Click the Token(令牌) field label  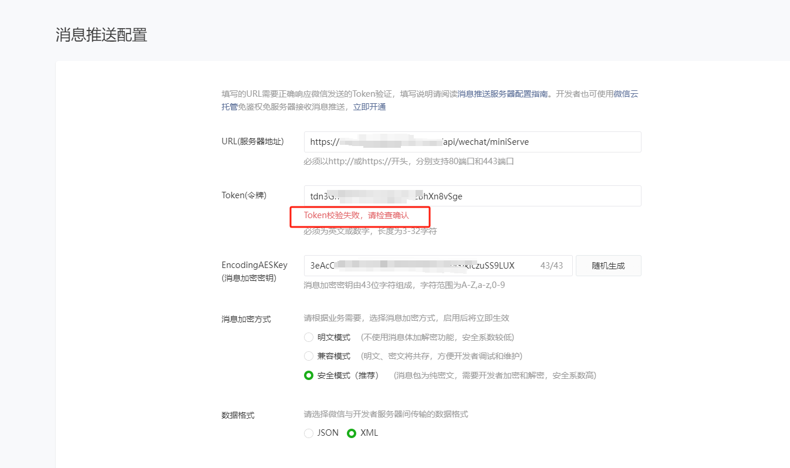244,195
